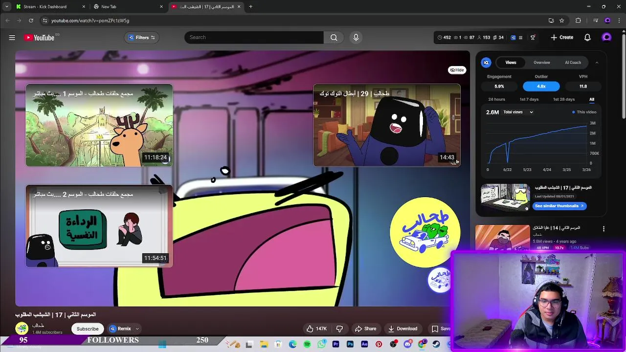Open YouTube notifications bell

pyautogui.click(x=587, y=37)
